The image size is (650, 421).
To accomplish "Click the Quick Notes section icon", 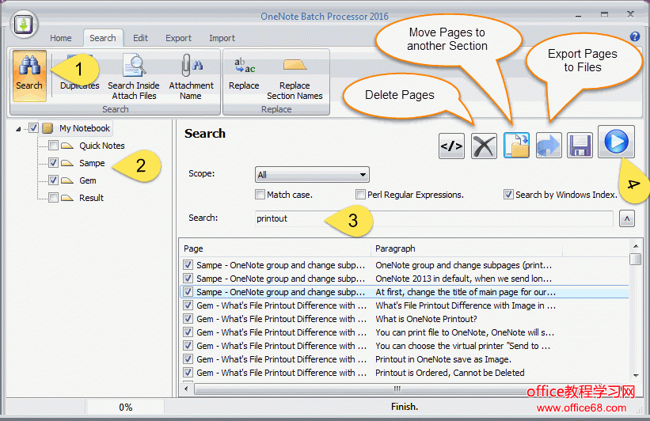I will click(67, 146).
